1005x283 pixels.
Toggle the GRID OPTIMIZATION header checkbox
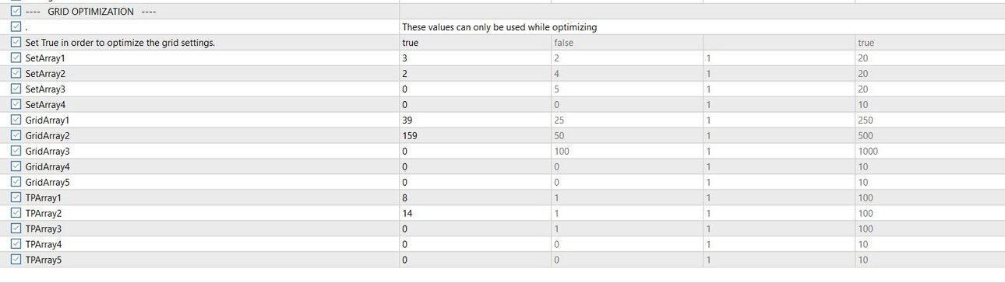[16, 12]
